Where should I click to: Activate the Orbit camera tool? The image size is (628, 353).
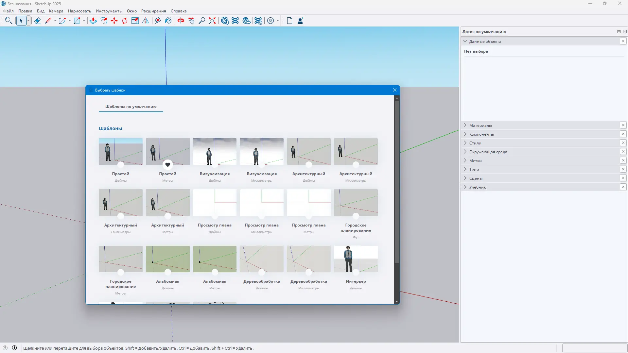[181, 21]
